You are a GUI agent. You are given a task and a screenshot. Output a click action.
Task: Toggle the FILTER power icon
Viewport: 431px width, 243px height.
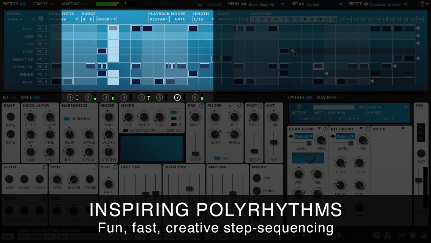240,106
